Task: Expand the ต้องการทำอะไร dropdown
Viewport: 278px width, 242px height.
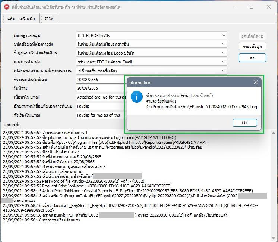Action: click(224, 62)
